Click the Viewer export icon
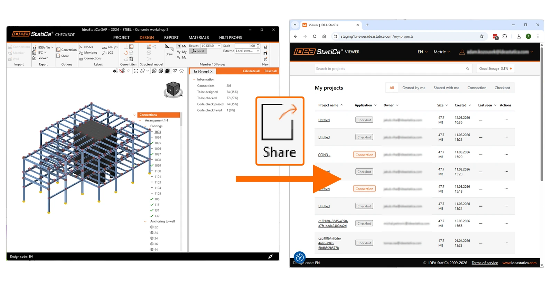Viewport: 553px width, 288px height. tap(34, 58)
